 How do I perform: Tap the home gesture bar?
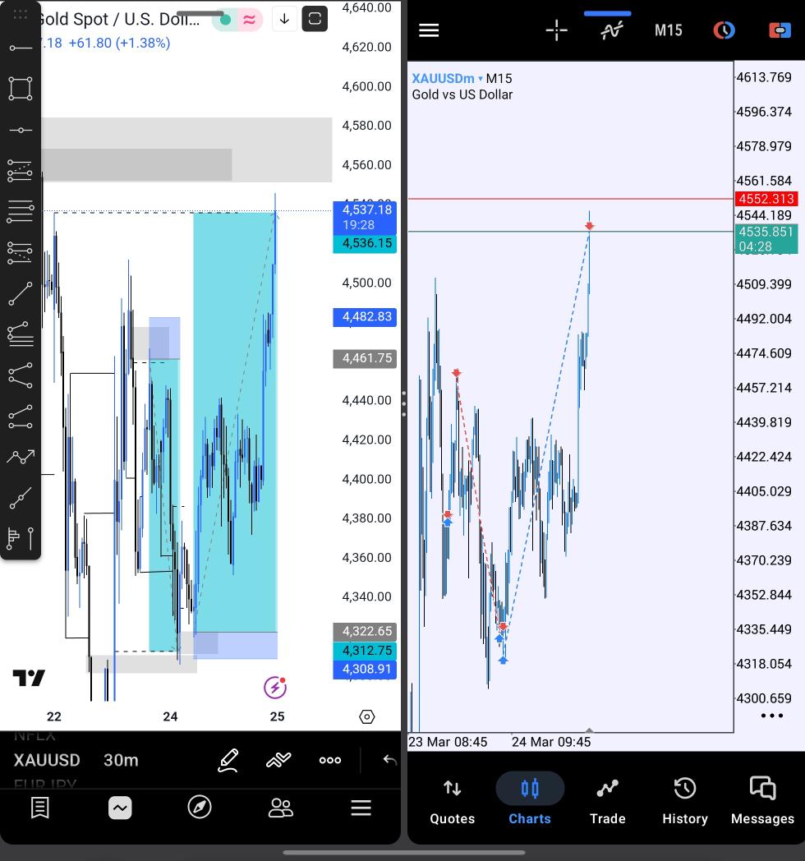coord(403,853)
